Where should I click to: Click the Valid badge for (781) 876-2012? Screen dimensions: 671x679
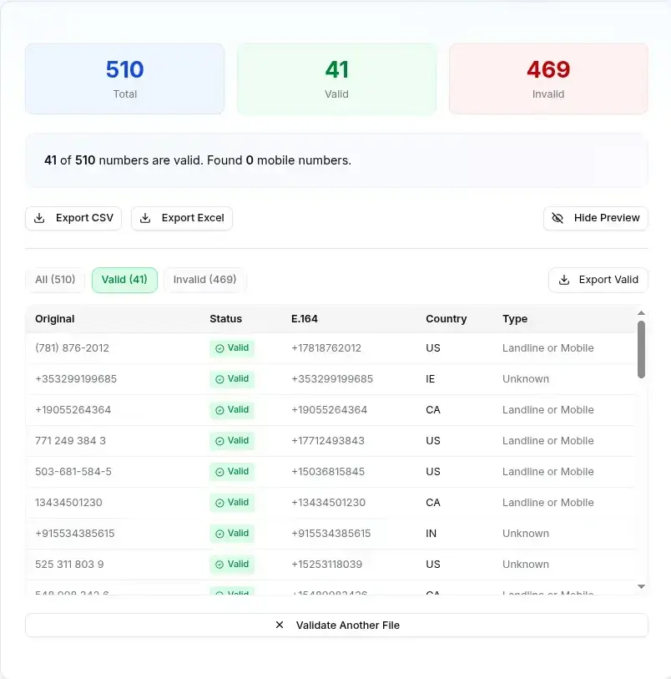(232, 348)
